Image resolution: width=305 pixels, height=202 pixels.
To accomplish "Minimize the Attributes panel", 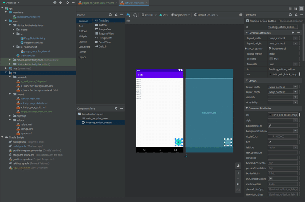I will (x=302, y=15).
